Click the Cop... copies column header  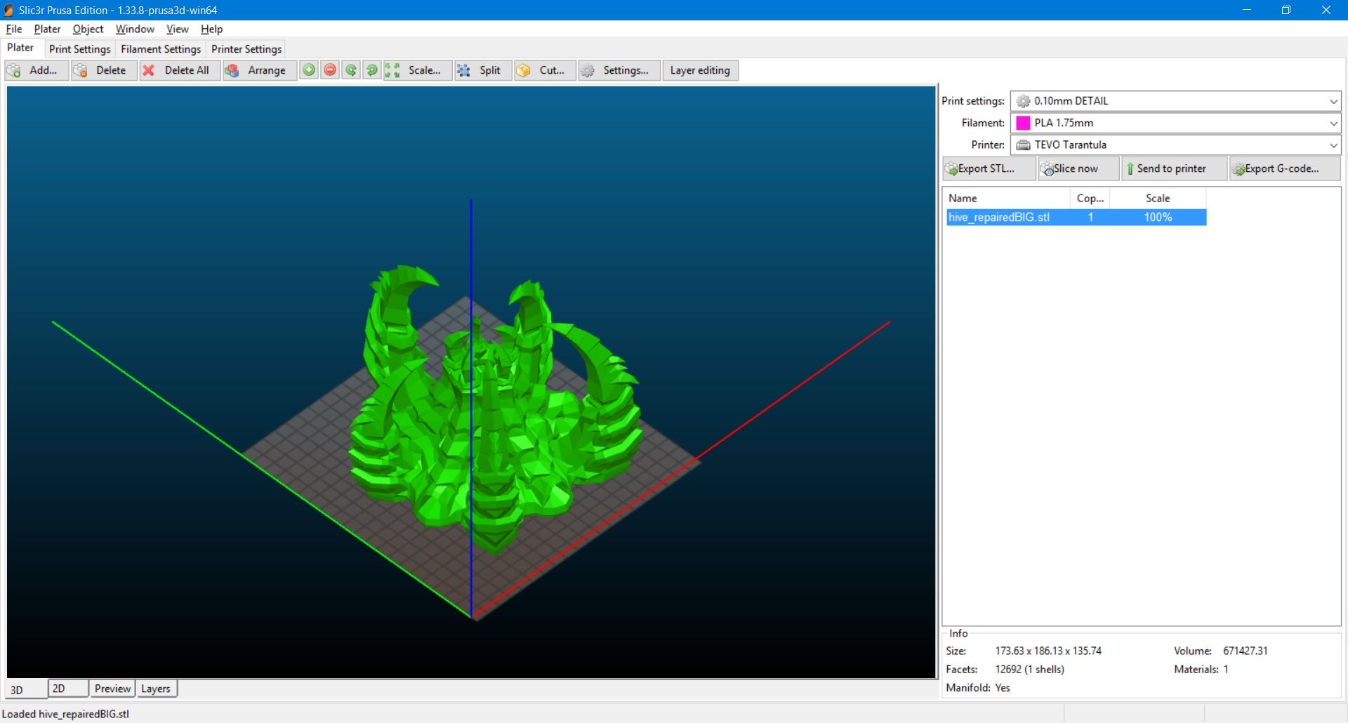pos(1090,198)
